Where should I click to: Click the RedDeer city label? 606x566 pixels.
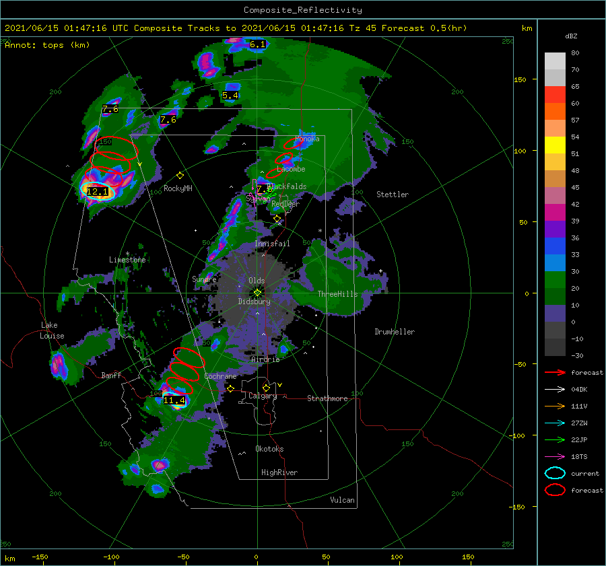coord(285,204)
